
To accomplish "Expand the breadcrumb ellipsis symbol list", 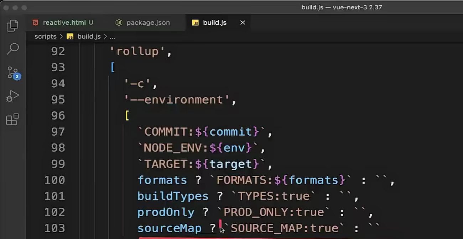I will pos(112,37).
